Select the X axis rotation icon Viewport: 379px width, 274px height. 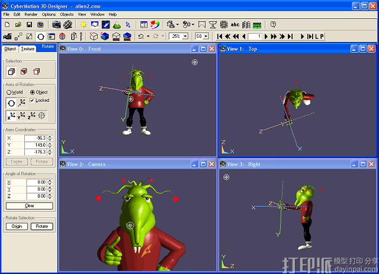click(x=11, y=116)
